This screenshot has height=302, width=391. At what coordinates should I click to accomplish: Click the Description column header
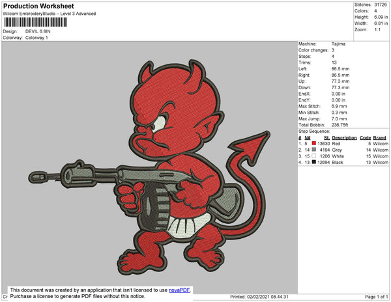click(x=344, y=138)
